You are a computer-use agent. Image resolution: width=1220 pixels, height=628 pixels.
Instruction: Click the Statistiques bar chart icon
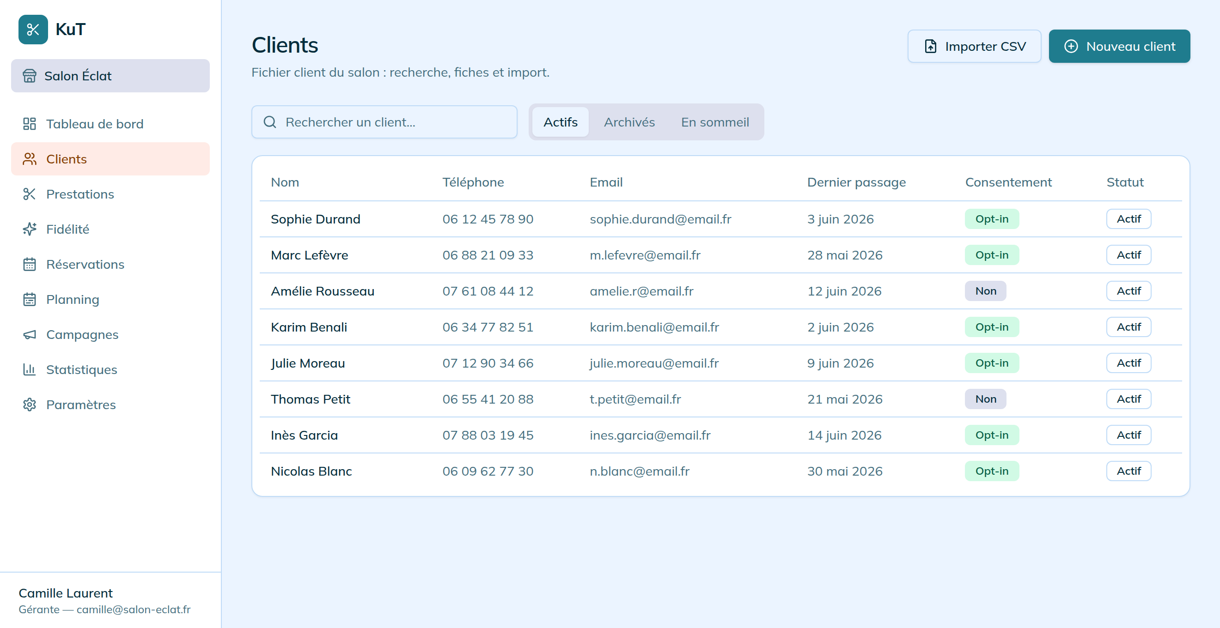[30, 369]
